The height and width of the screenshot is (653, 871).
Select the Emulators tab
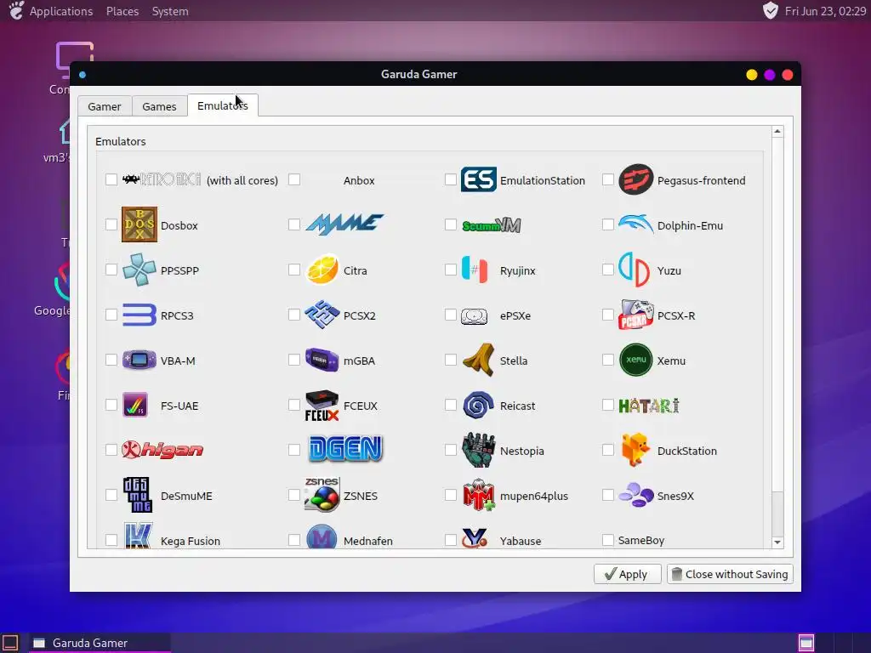pos(223,105)
